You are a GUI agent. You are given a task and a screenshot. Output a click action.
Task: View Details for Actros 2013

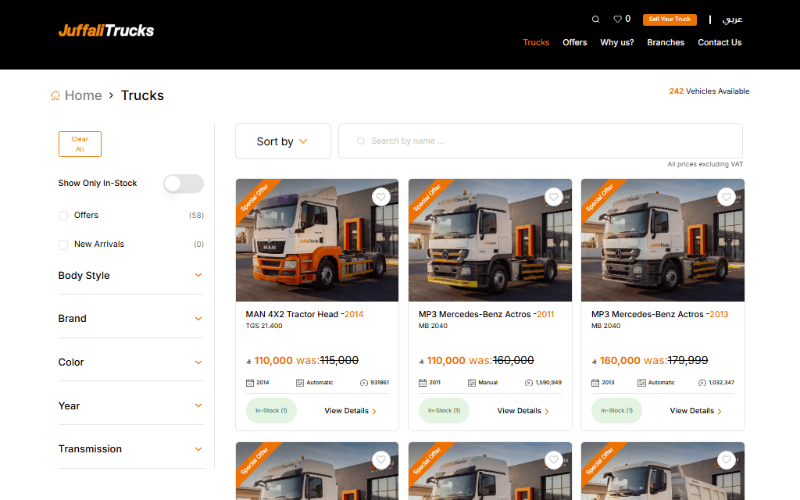[696, 411]
